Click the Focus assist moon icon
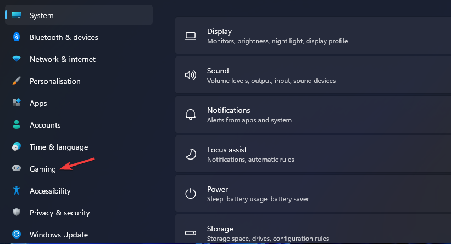This screenshot has height=244, width=451. (191, 155)
